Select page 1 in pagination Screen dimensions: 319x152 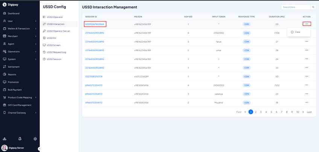(251, 112)
